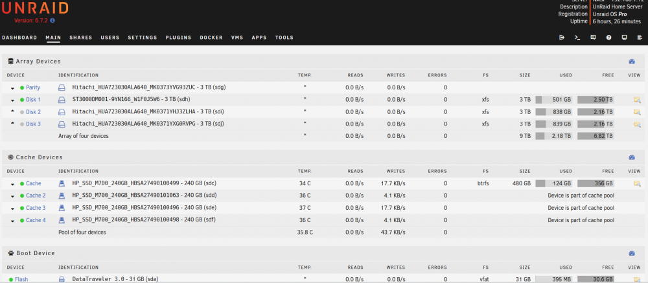Click the UNRAID logo
Image resolution: width=648 pixels, height=283 pixels.
click(x=35, y=8)
